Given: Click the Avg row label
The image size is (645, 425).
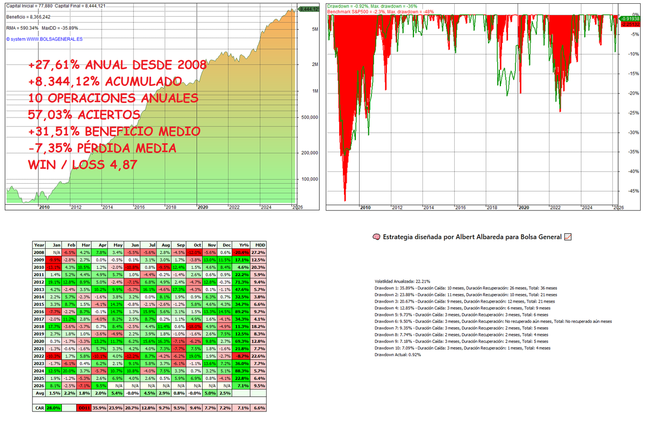Looking at the screenshot, I should click(39, 393).
